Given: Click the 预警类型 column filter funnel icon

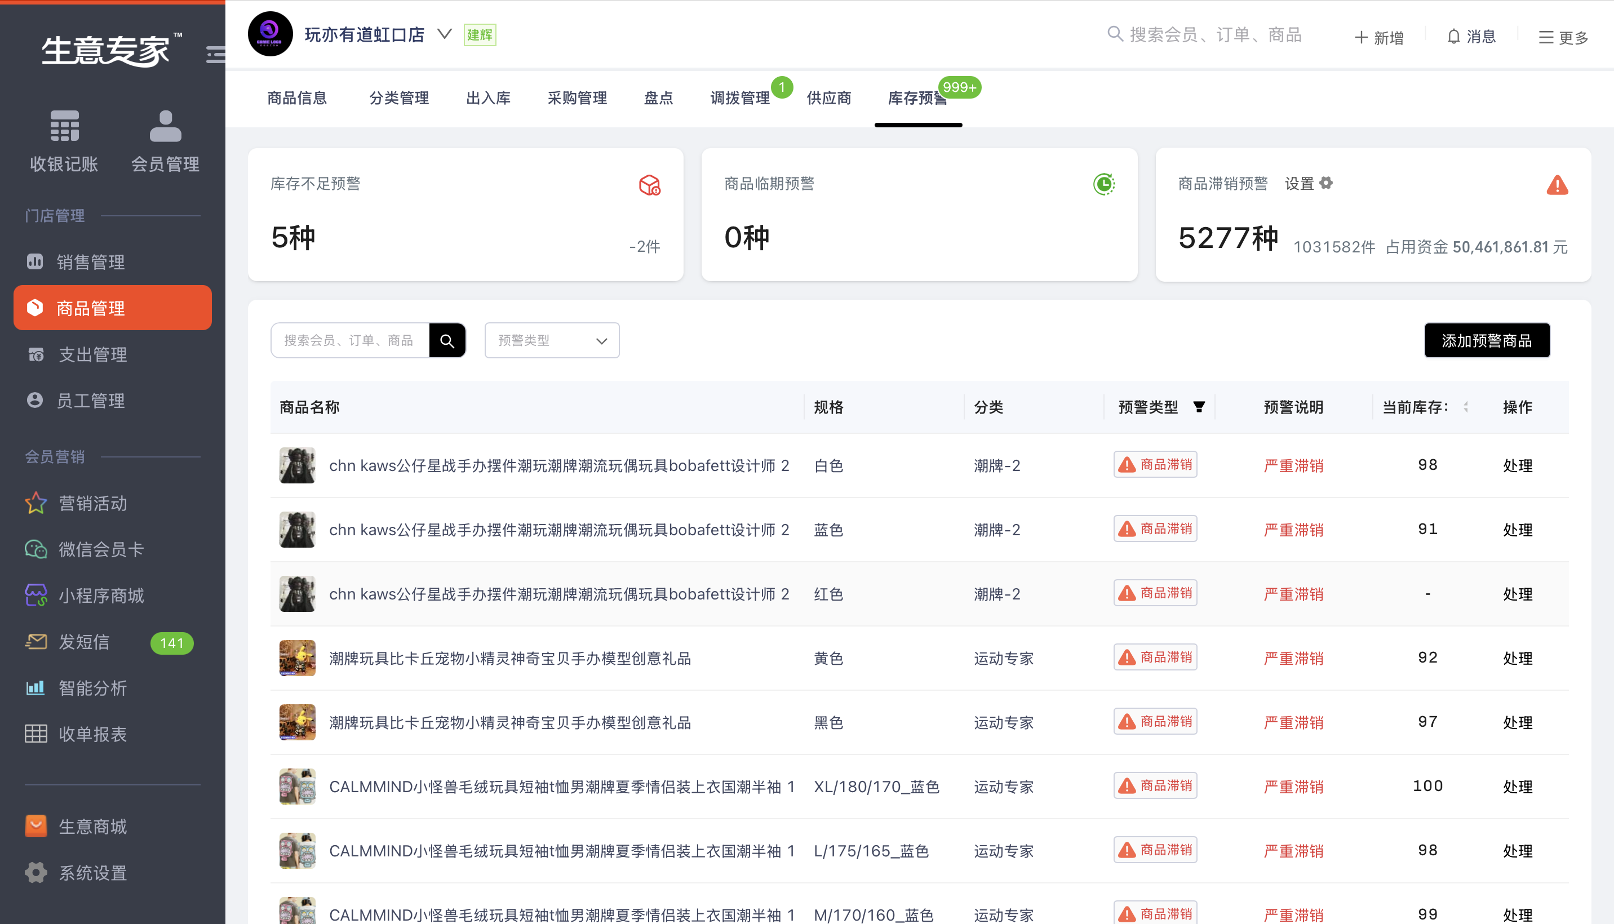Looking at the screenshot, I should pyautogui.click(x=1198, y=407).
